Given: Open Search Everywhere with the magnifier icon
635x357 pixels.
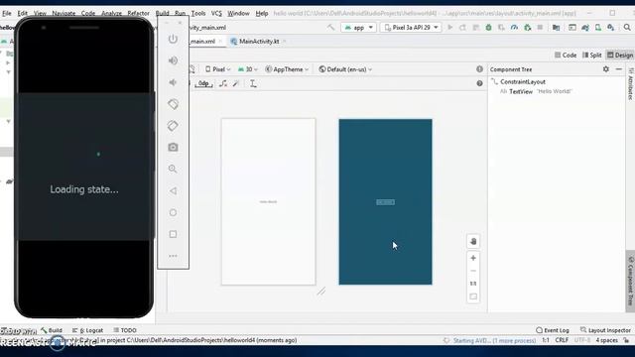Looking at the screenshot, I should (x=627, y=28).
